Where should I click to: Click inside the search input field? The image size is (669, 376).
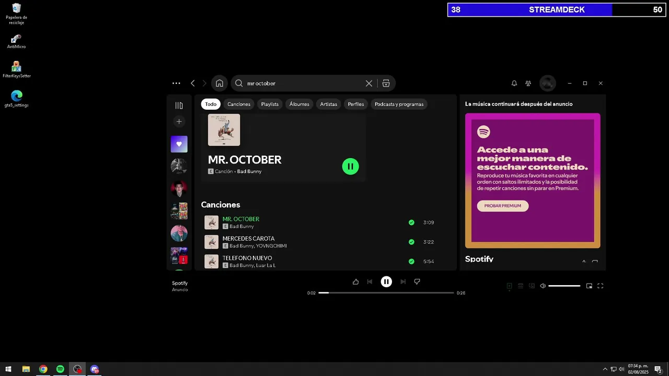coord(304,83)
